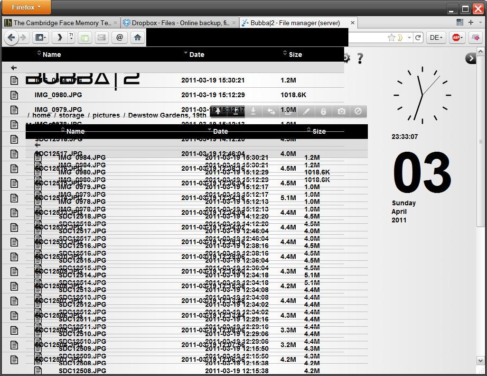This screenshot has width=487, height=376.
Task: Open the settings gear beside the question mark
Action: 347,58
